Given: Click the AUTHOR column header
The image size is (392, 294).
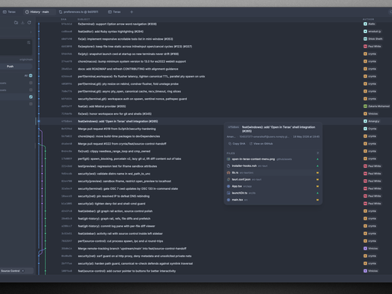Looking at the screenshot, I should pos(368,19).
